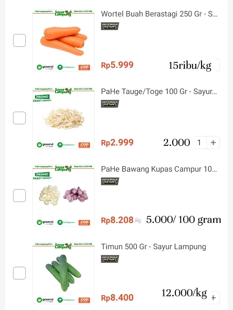This screenshot has width=233, height=310.
Task: Open Wortel Buah Berastagi 250 Gr title
Action: coord(159,14)
